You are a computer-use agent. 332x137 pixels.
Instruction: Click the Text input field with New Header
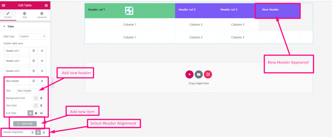[x=30, y=91]
